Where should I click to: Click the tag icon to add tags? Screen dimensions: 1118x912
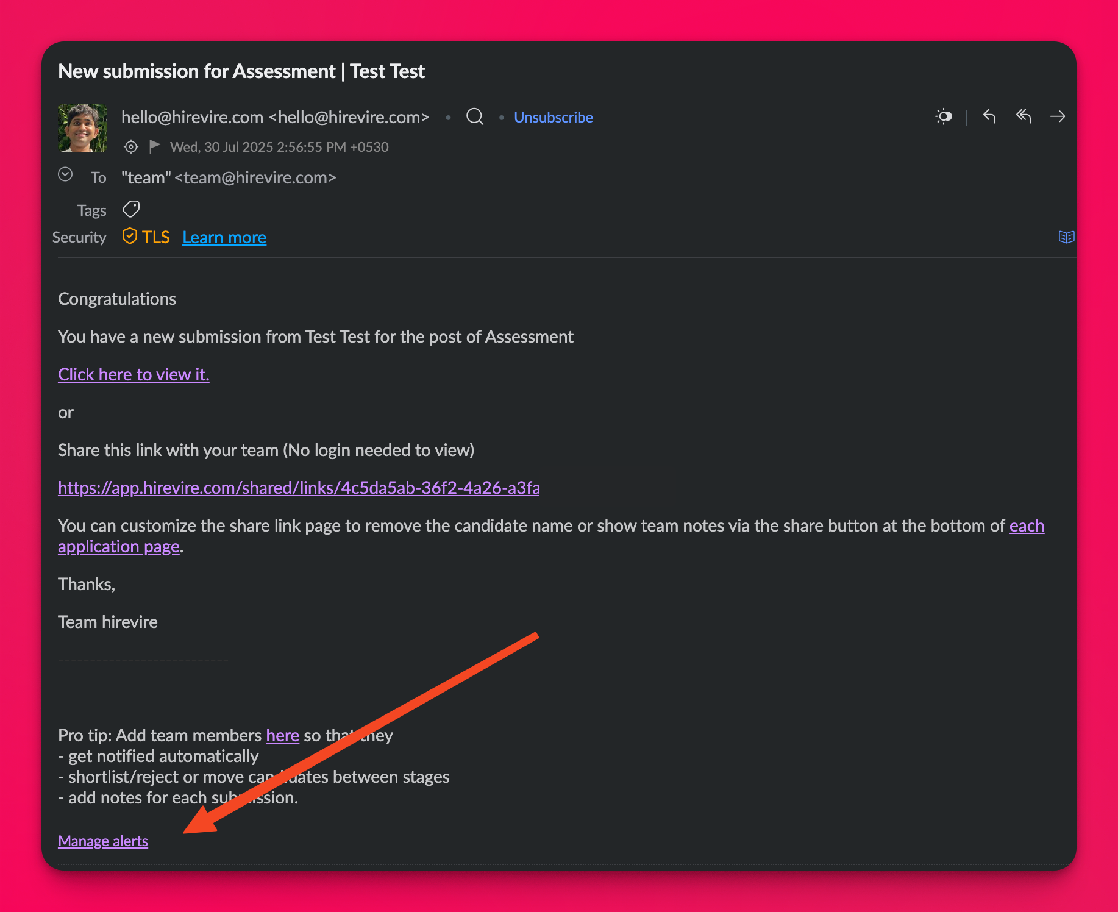pyautogui.click(x=131, y=209)
